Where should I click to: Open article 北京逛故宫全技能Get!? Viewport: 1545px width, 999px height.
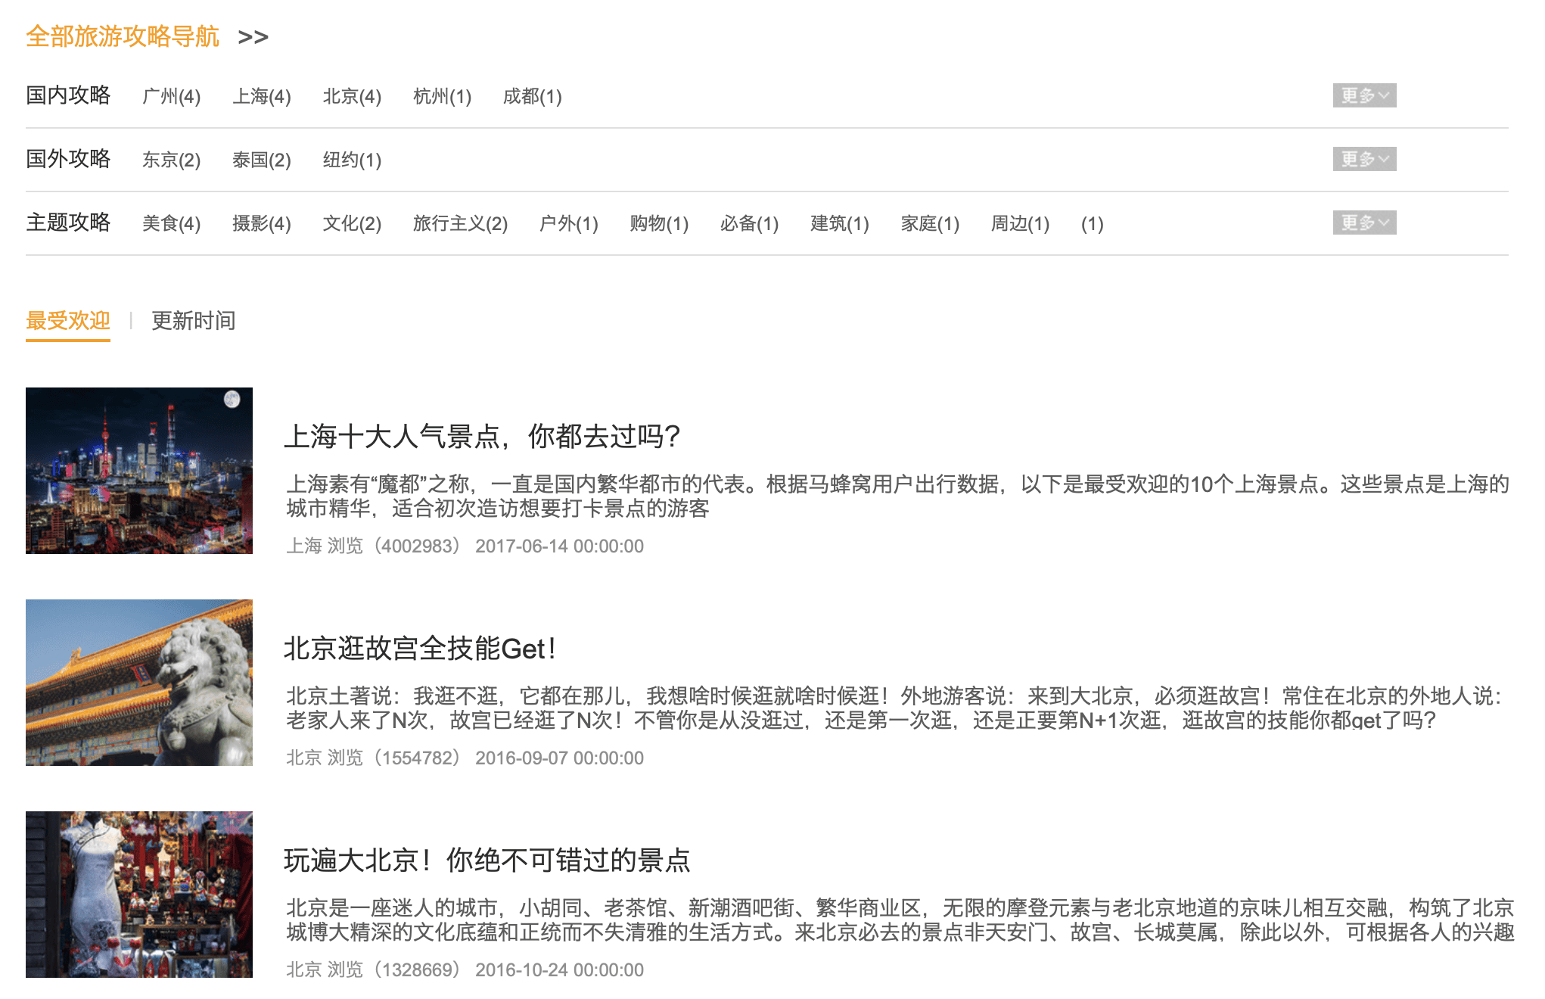[x=420, y=649]
